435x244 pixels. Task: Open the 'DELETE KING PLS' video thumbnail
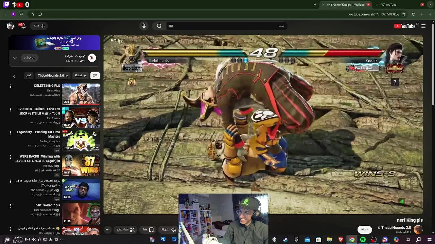81,94
